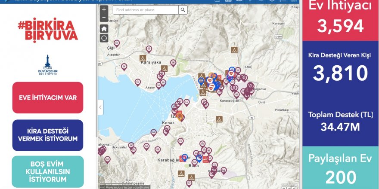Zoom in on the map
The width and height of the screenshot is (379, 189).
tap(104, 9)
